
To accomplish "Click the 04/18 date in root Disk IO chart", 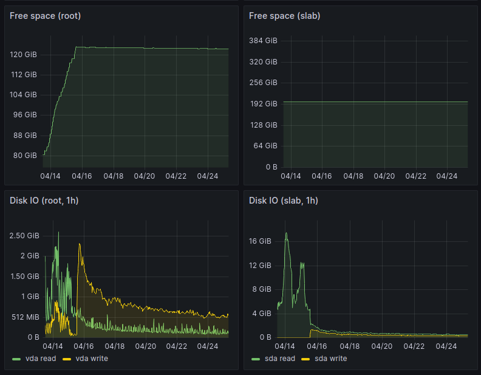I will [115, 346].
